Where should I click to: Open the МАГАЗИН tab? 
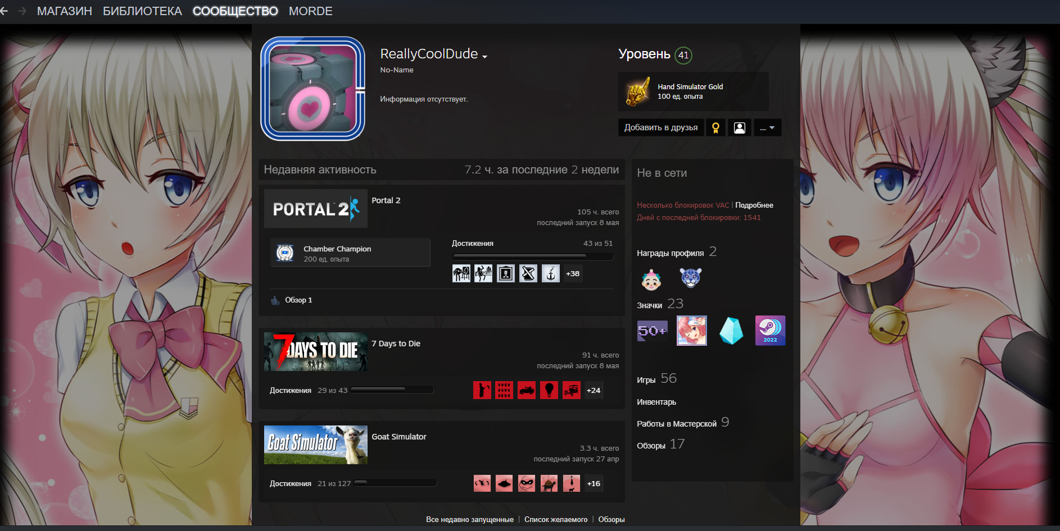pos(65,11)
